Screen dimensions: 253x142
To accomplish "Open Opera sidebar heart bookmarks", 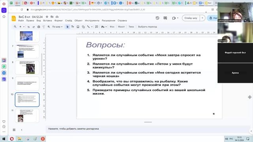I will click(x=4, y=121).
